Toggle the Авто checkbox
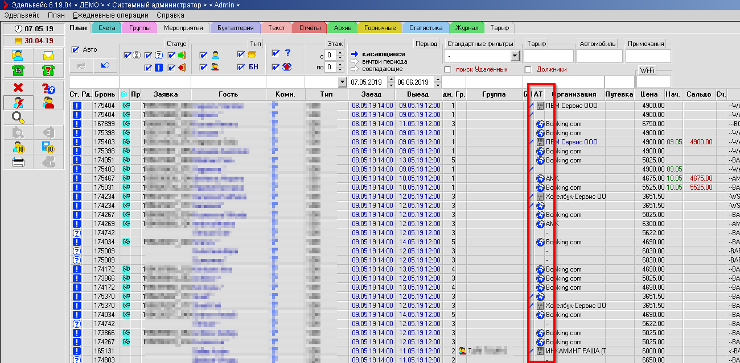Screen dimensions: 740x363 [75, 49]
